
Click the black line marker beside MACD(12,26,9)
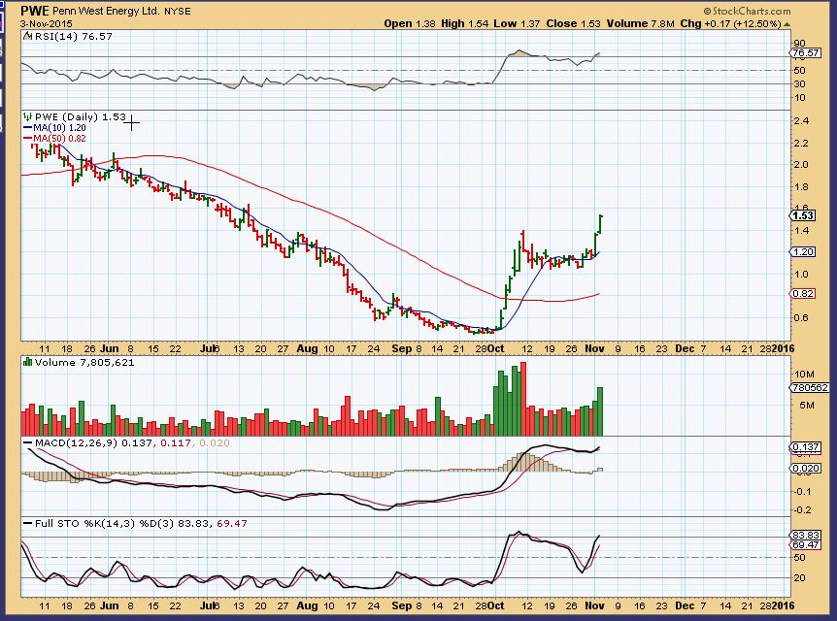pos(28,443)
